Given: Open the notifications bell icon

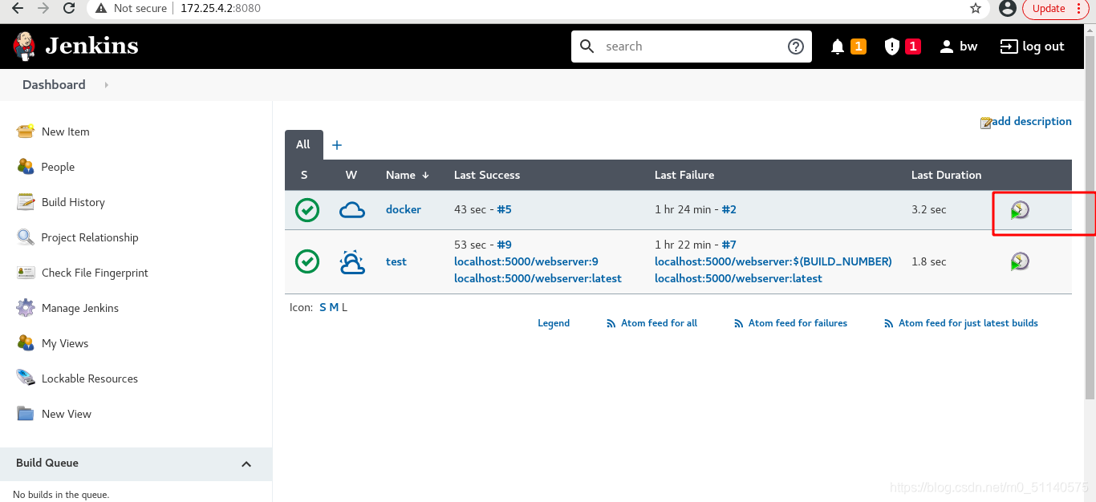Looking at the screenshot, I should pyautogui.click(x=838, y=47).
